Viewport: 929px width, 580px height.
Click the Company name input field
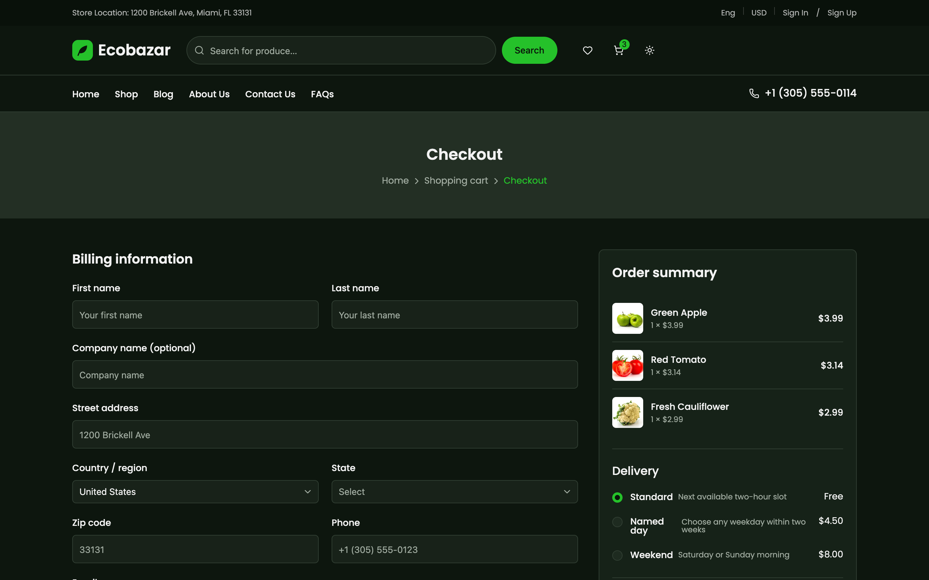point(325,374)
